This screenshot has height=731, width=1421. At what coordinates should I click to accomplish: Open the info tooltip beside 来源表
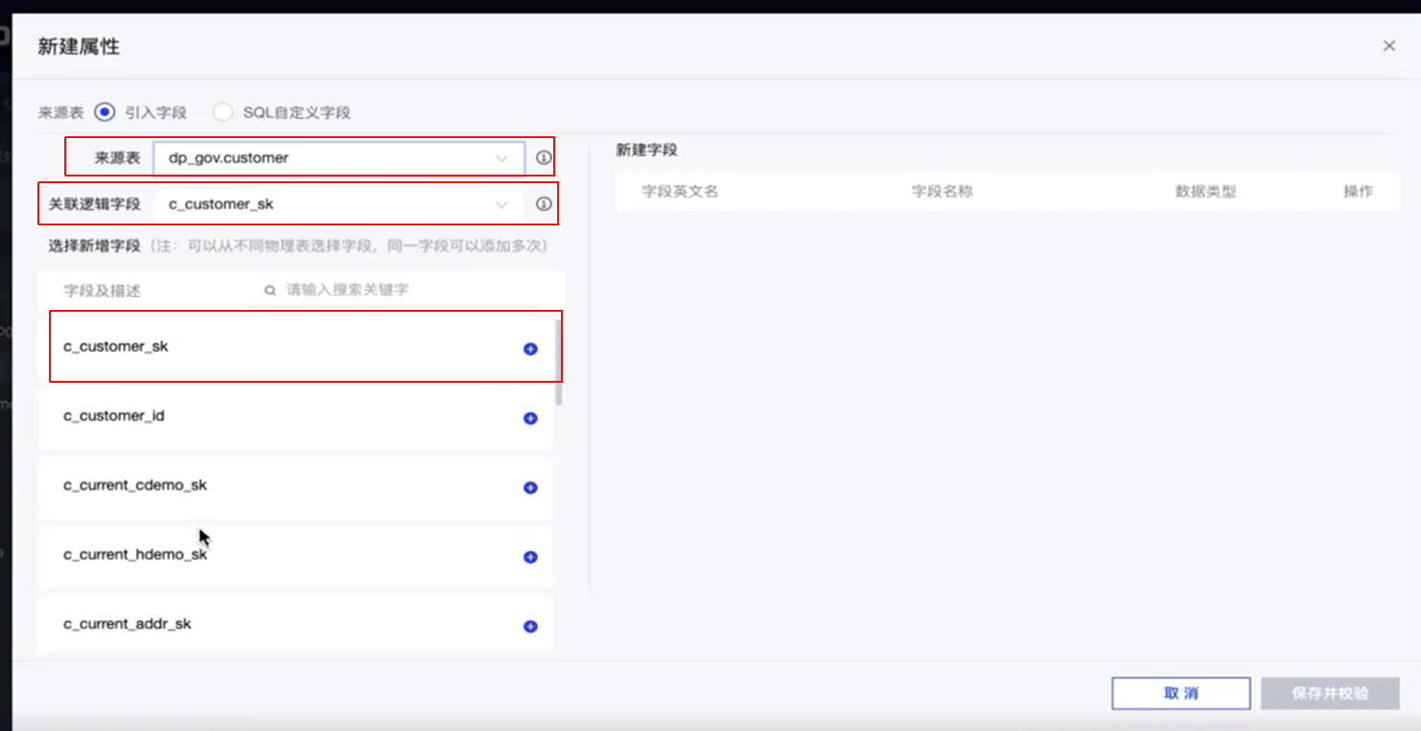pyautogui.click(x=543, y=157)
